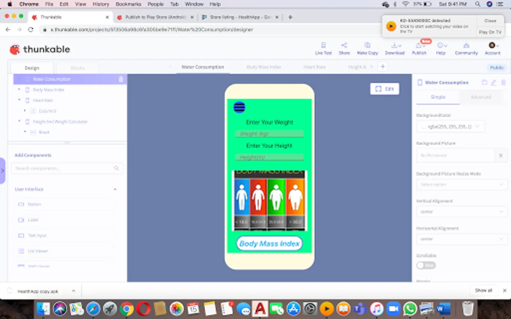Screen dimensions: 511x319
Task: Click hamburger menu icon in phone preview
Action: point(239,107)
